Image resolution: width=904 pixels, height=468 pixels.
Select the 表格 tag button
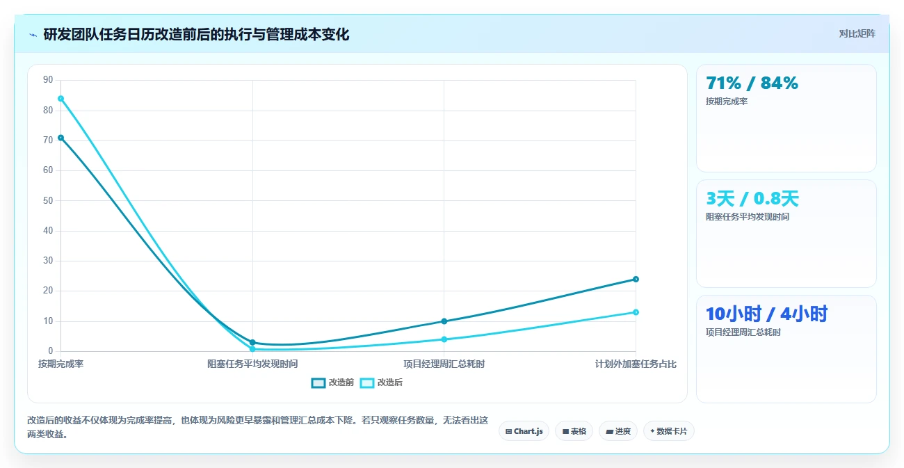pyautogui.click(x=574, y=431)
